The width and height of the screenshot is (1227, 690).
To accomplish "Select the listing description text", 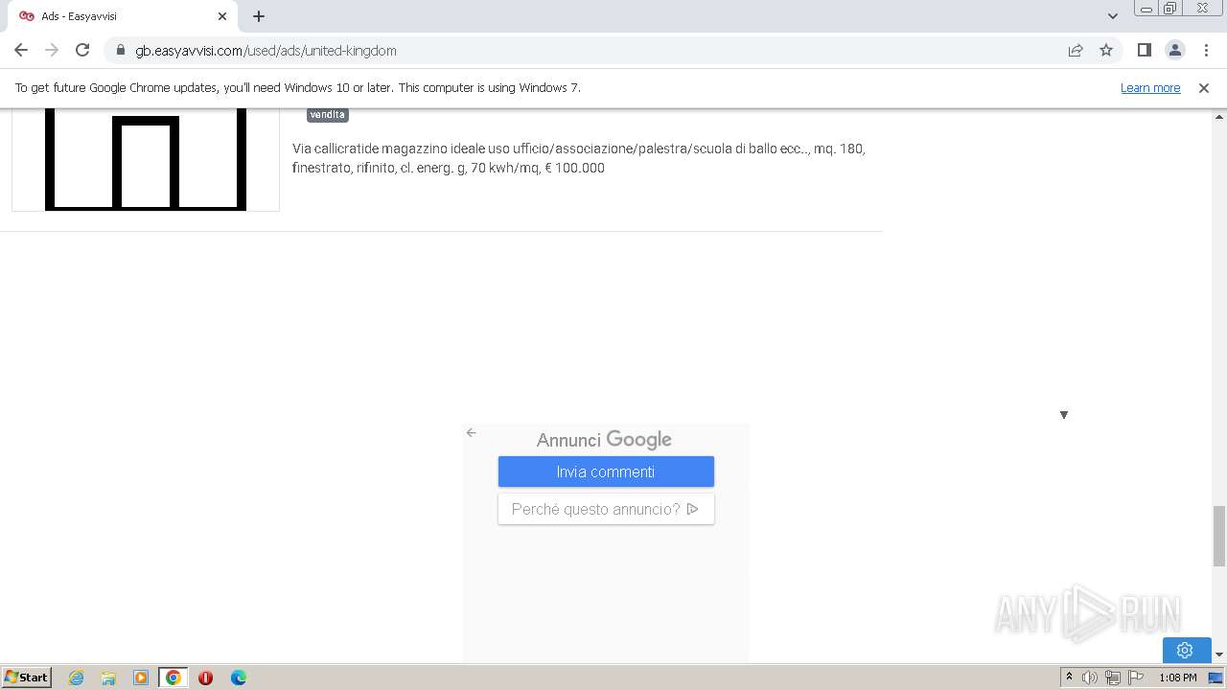I will (579, 158).
